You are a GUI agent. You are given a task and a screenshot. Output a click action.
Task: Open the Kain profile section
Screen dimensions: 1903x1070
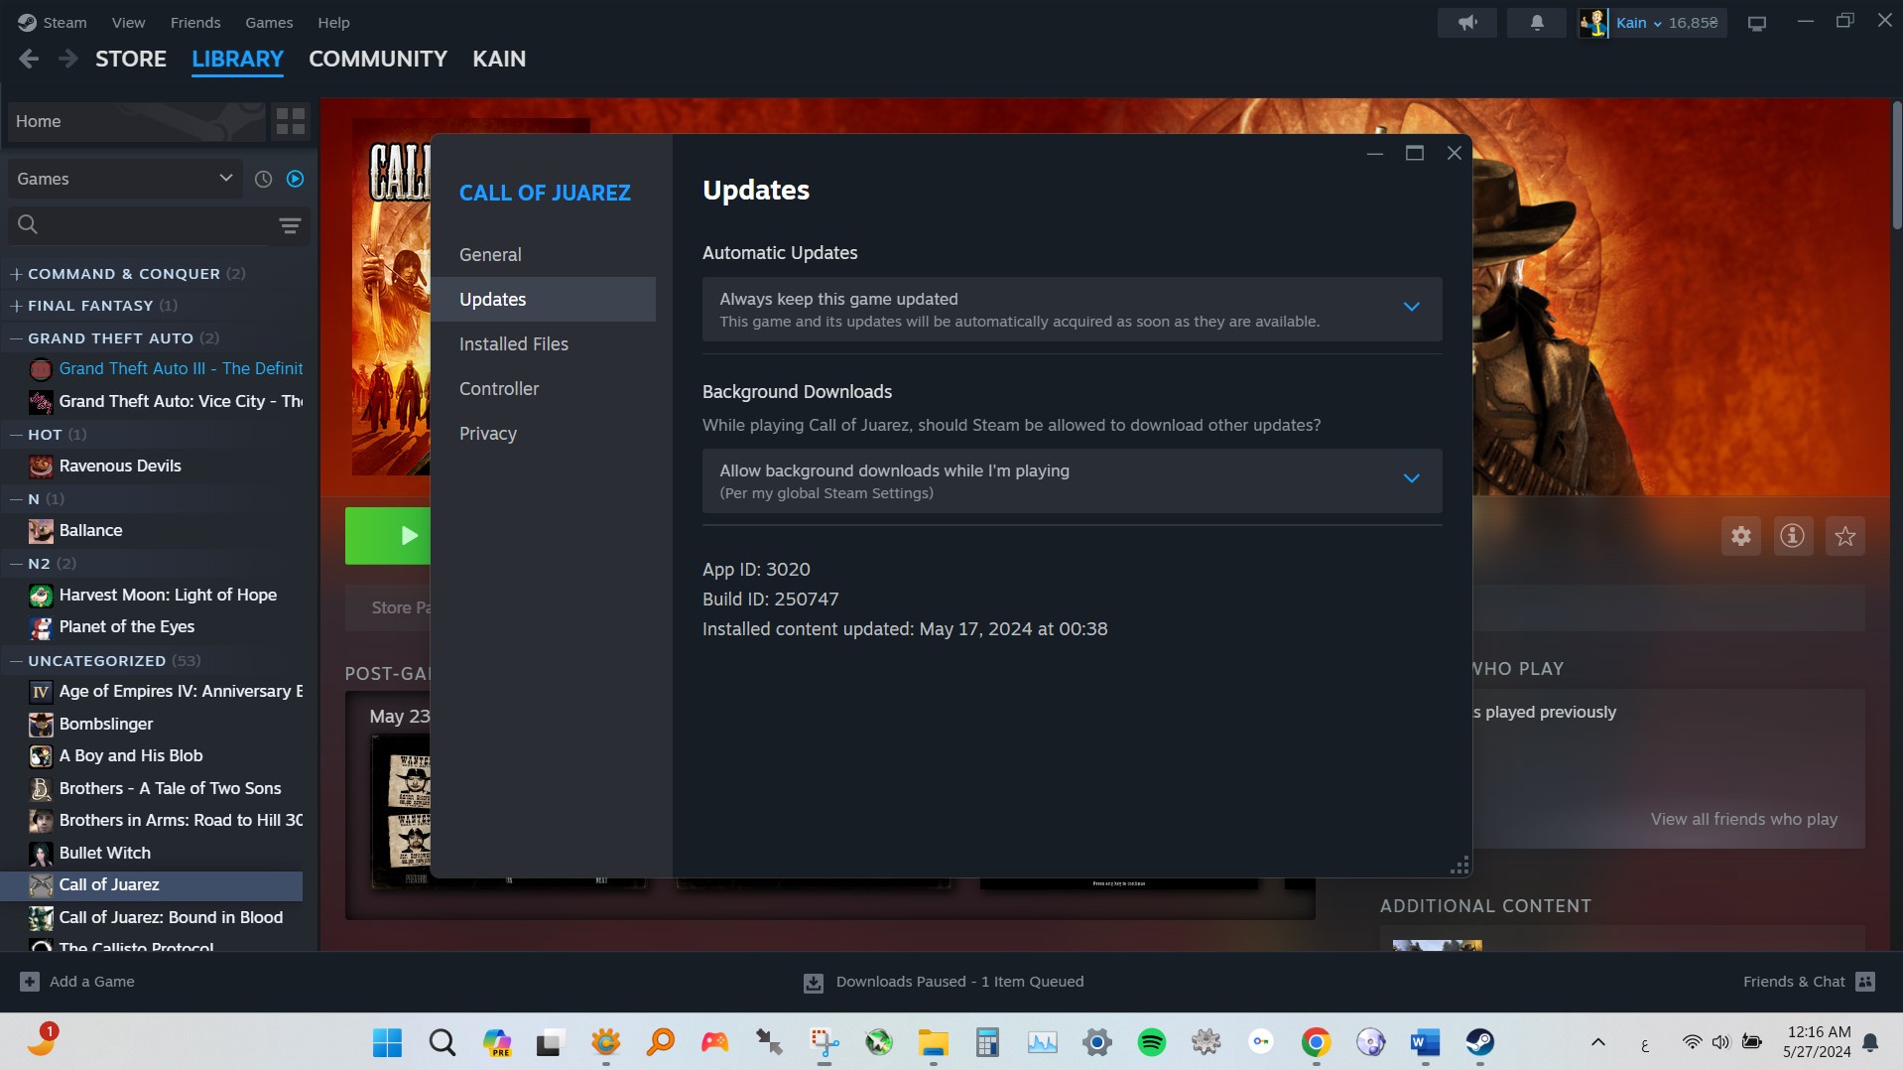coord(499,59)
